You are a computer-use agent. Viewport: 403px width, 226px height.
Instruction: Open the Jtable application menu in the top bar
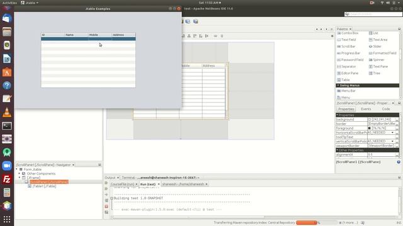30,3
